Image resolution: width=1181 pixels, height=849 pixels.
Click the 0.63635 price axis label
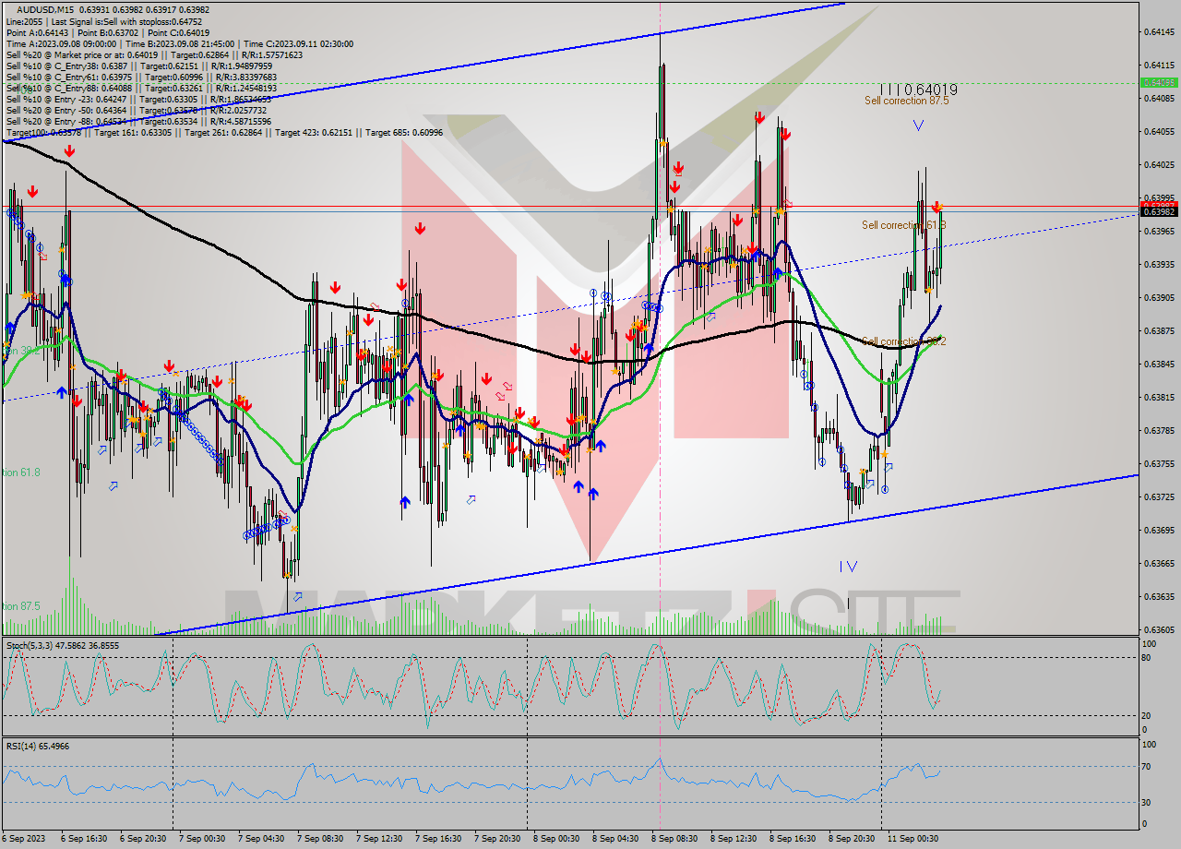(x=1159, y=596)
